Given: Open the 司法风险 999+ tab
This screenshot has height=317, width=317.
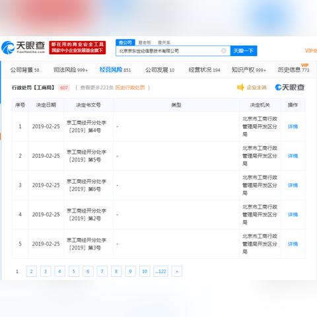Looking at the screenshot, I should (x=71, y=70).
